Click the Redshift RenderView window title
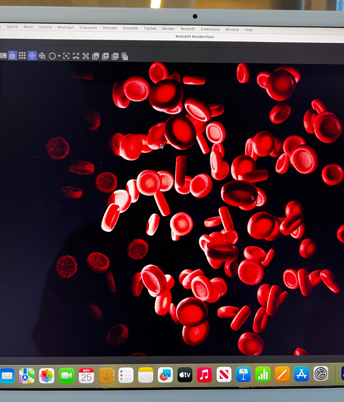Screen dimensions: 344x402 point(195,37)
